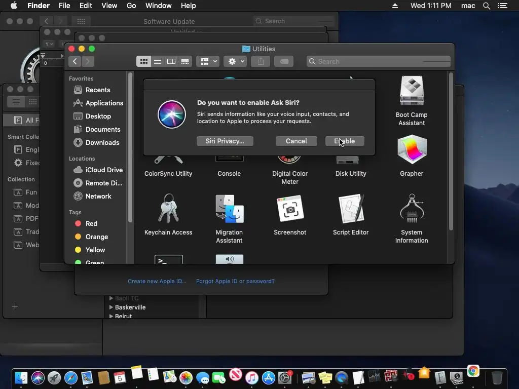Viewport: 519px width, 389px height.
Task: Expand the Baoli TC font family
Action: pos(111,298)
